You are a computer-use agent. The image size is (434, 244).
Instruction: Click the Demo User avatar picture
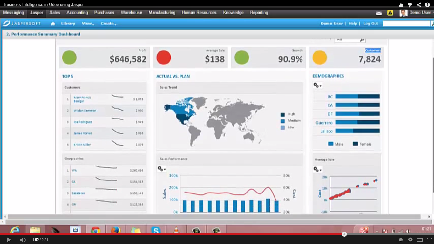(x=403, y=13)
